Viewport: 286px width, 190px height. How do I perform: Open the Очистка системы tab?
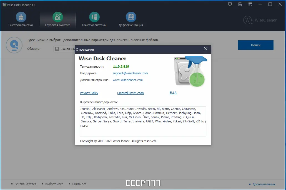click(94, 19)
